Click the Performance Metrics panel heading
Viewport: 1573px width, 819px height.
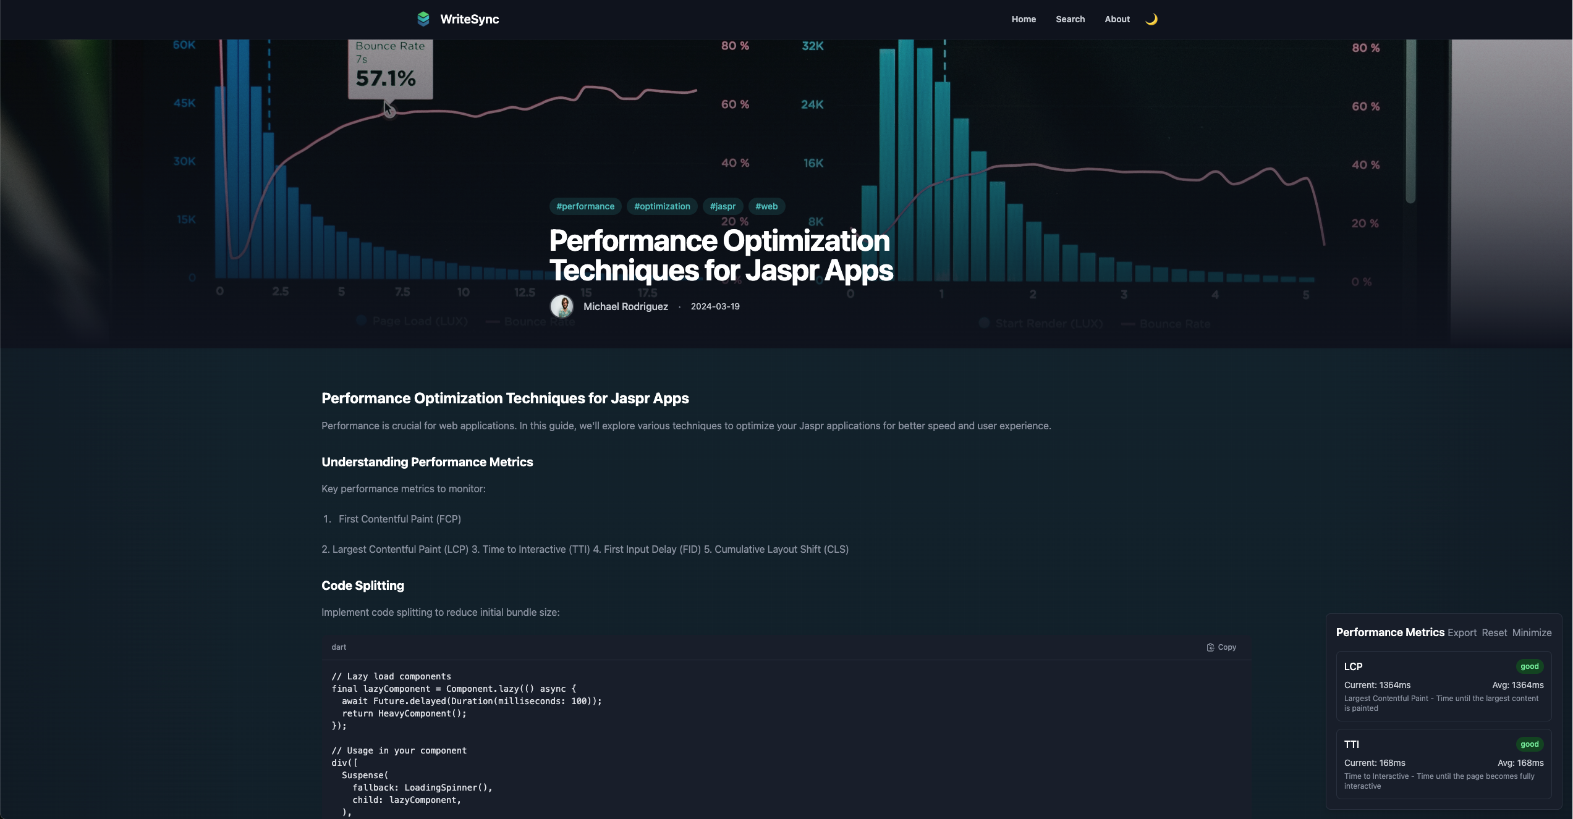(1390, 632)
